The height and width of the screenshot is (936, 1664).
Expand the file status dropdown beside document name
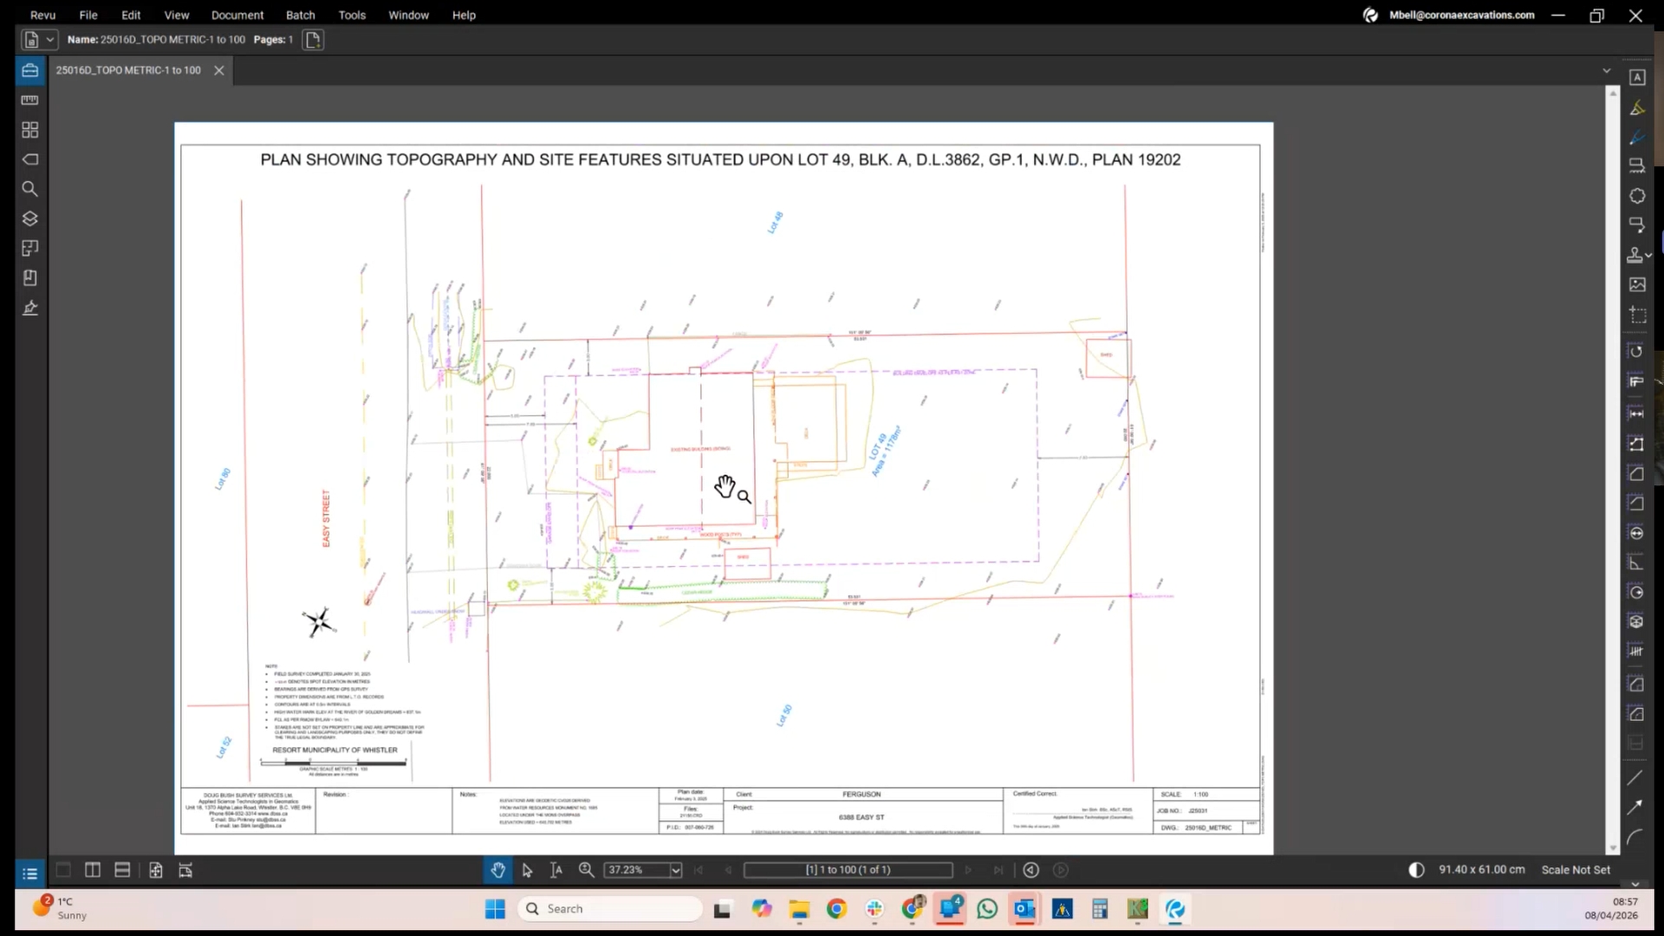coord(48,39)
